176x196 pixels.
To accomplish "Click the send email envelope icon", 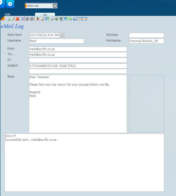I will click(56, 19).
